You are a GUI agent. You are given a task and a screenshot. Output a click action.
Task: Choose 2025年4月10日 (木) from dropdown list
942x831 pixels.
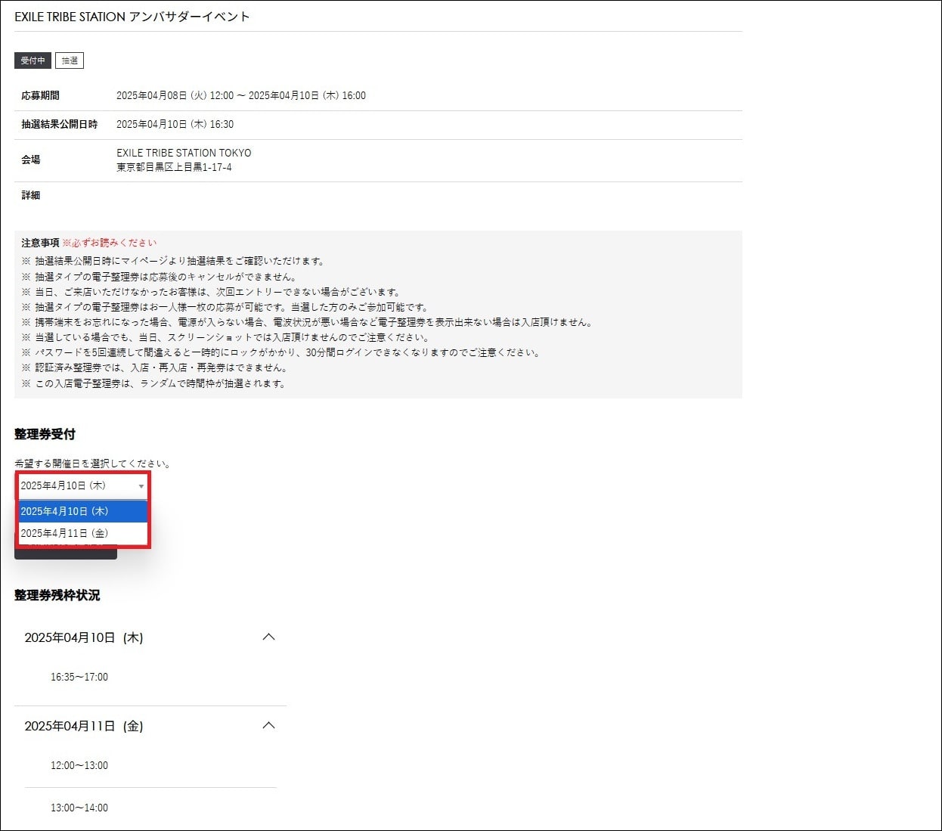click(x=82, y=511)
